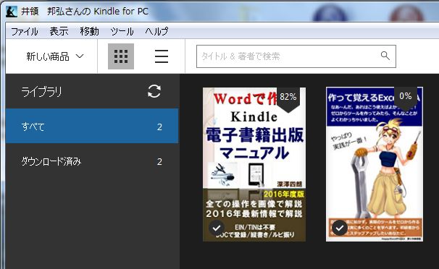Open the 作って覚えるExcel book cover

(x=375, y=164)
